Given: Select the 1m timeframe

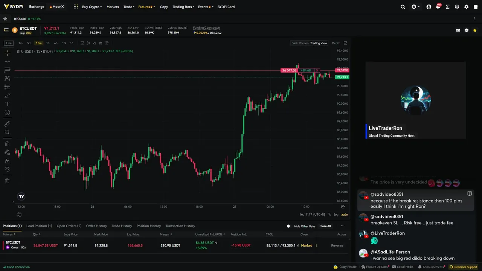Looking at the screenshot, I should coord(20,43).
